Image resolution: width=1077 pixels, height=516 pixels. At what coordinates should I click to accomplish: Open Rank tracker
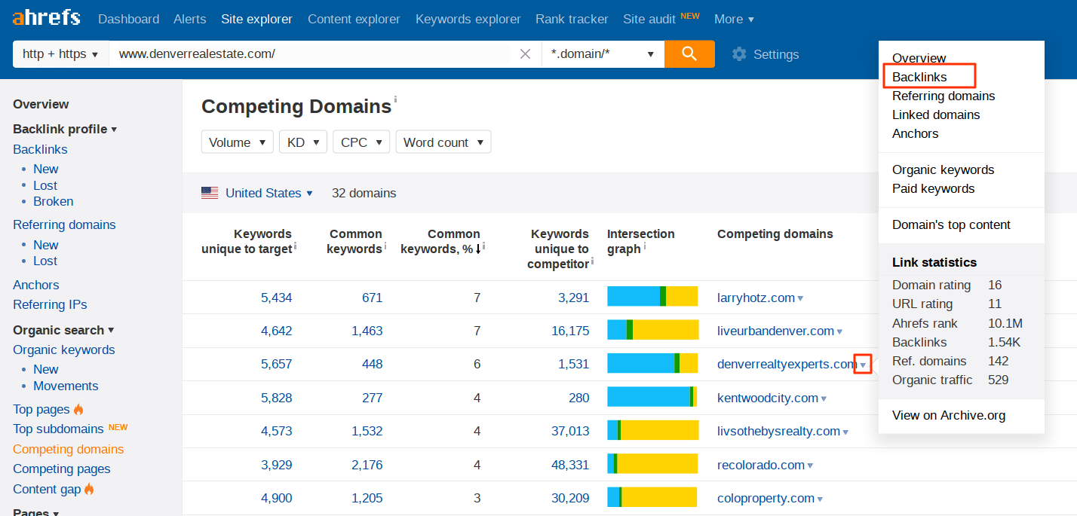[x=572, y=19]
